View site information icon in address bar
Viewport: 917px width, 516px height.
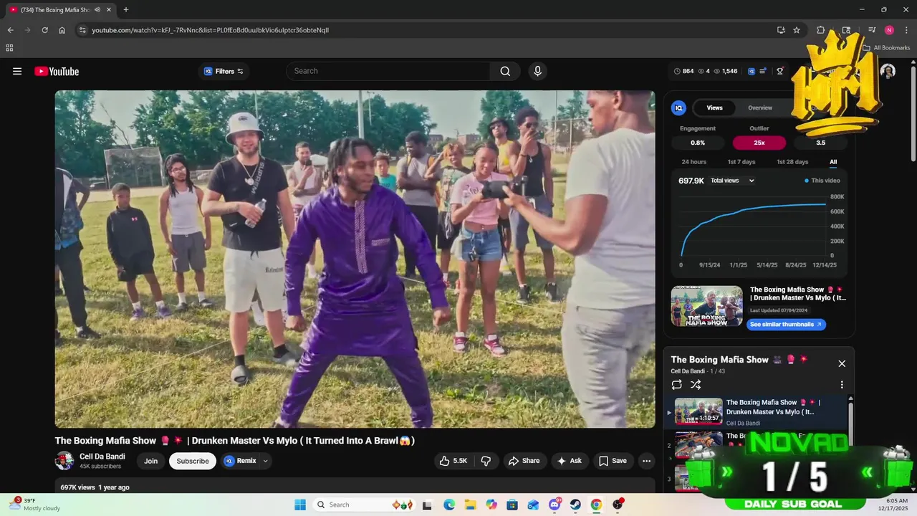click(82, 30)
